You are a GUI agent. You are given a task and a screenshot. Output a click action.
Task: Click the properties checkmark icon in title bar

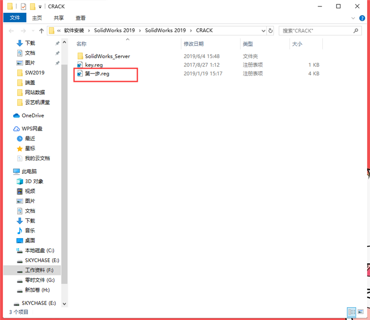click(x=23, y=6)
